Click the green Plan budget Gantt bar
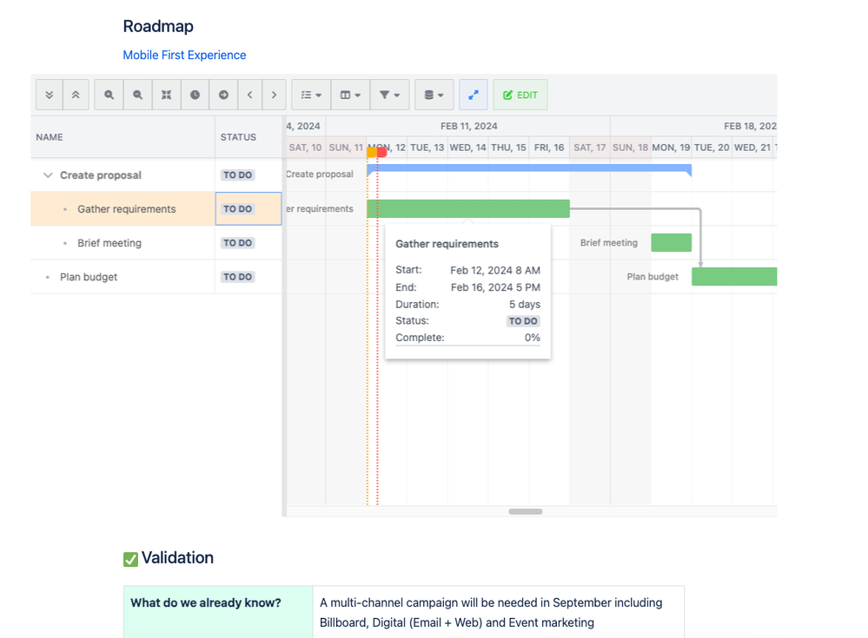The image size is (868, 638). pos(734,276)
